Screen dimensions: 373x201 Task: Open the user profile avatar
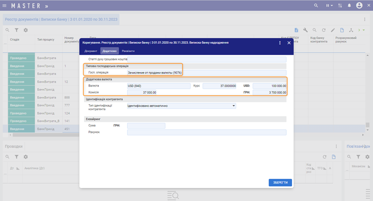[x=359, y=6]
